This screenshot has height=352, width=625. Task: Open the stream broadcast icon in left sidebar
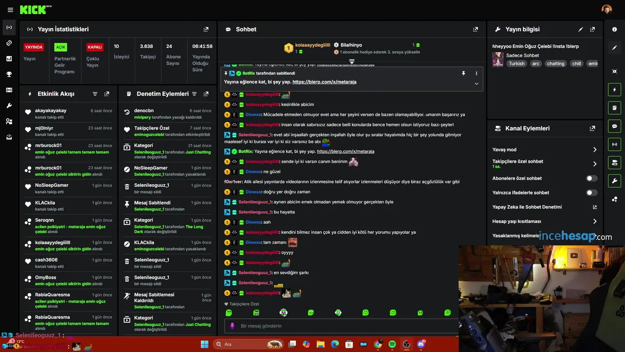[x=9, y=27]
